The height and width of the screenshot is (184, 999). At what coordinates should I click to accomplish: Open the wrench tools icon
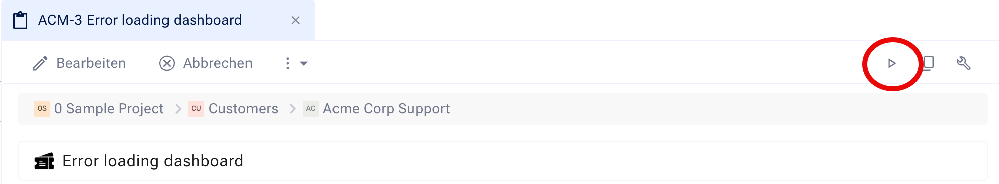click(963, 63)
